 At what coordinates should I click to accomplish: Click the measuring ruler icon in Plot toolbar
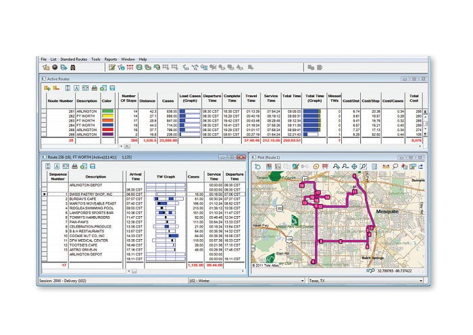coord(386,166)
